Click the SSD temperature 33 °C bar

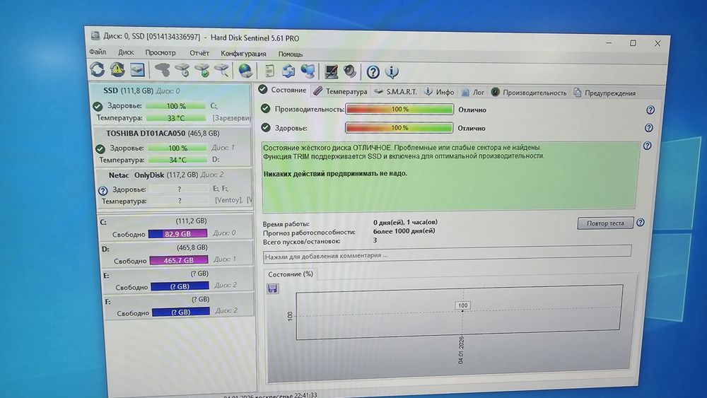[176, 118]
